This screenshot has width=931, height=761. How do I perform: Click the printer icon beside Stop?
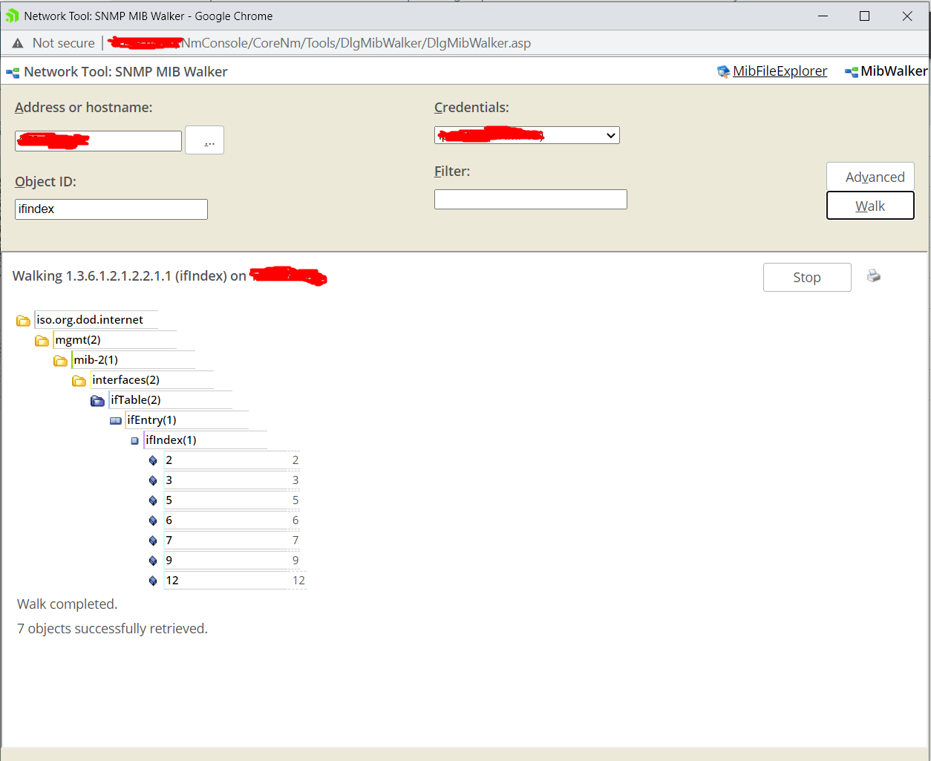click(x=874, y=276)
